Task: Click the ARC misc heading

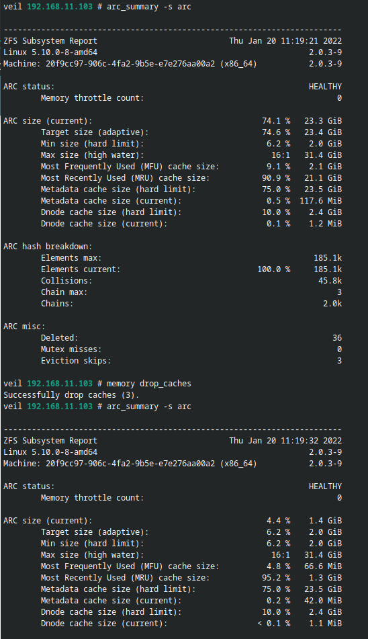Action: 24,326
